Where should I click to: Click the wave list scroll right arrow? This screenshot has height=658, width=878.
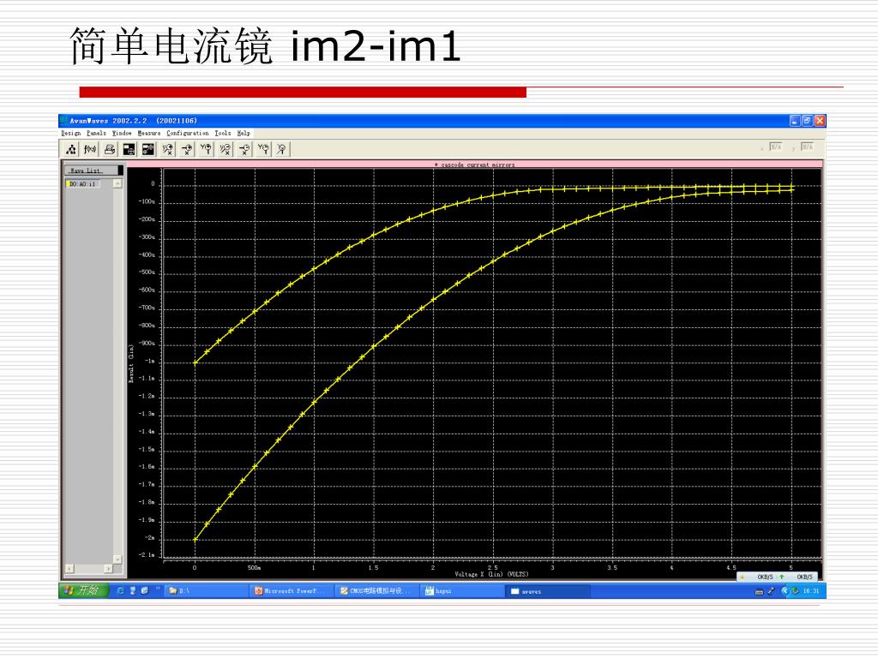(x=109, y=569)
